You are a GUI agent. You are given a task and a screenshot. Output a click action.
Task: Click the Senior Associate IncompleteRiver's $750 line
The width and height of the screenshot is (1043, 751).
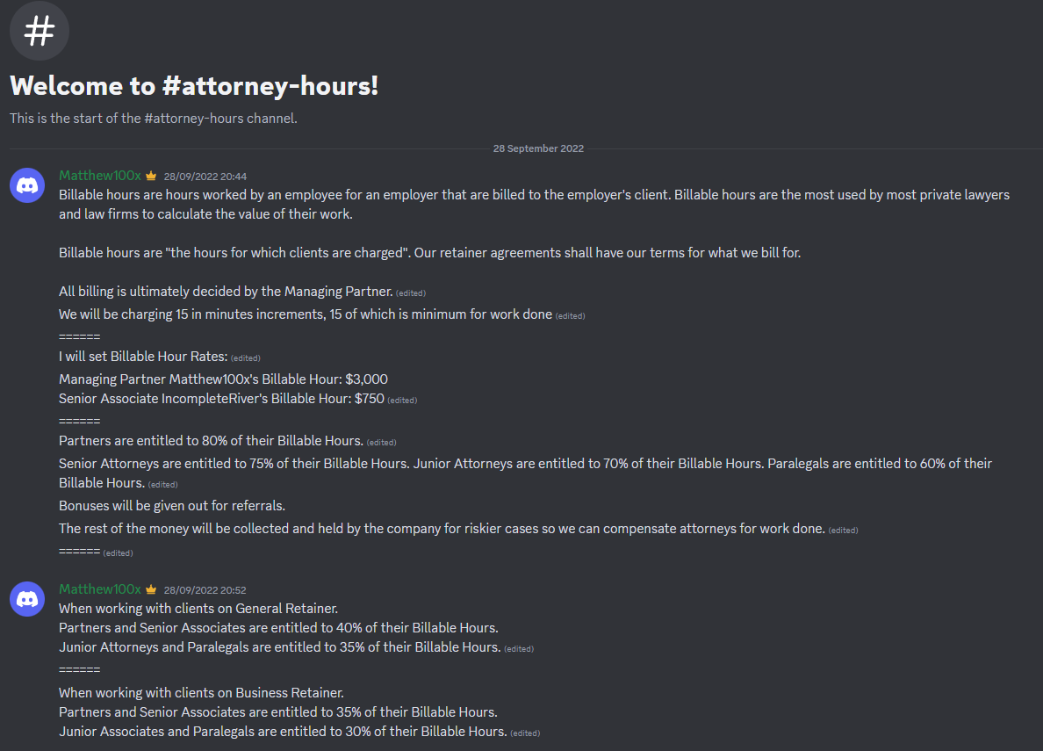(x=221, y=398)
